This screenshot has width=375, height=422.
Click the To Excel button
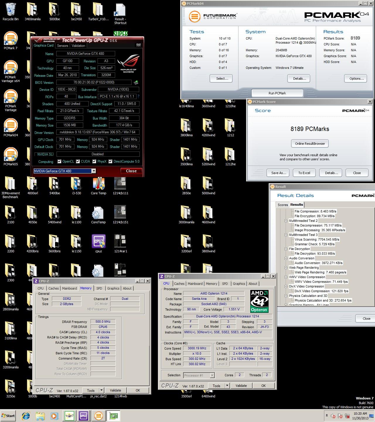[304, 173]
